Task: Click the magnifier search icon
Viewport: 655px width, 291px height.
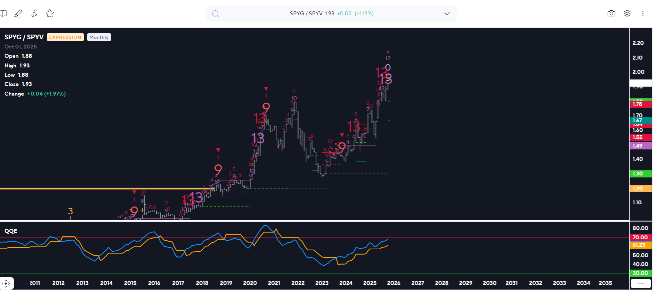Action: point(215,14)
